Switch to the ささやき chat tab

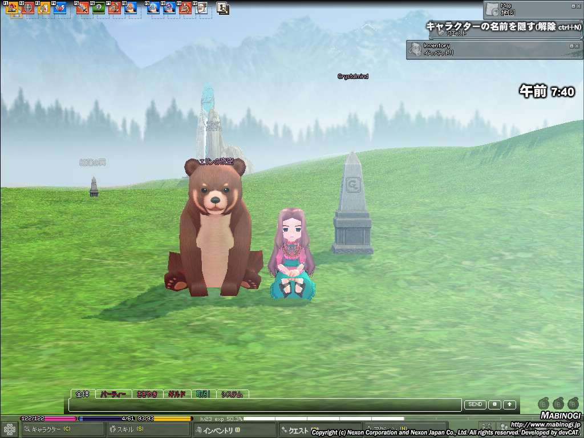[x=147, y=394]
